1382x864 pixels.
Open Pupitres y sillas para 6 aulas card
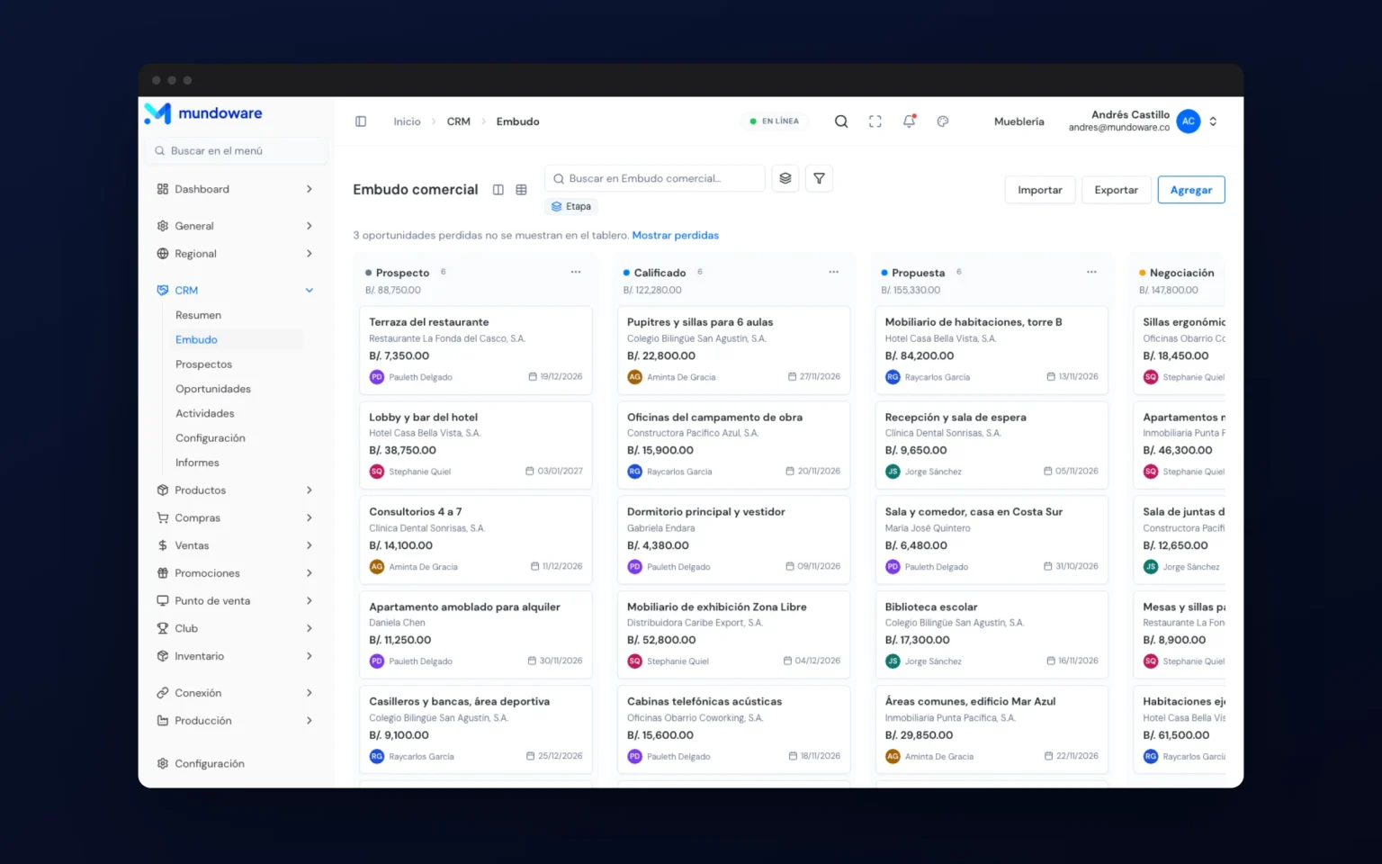[733, 349]
